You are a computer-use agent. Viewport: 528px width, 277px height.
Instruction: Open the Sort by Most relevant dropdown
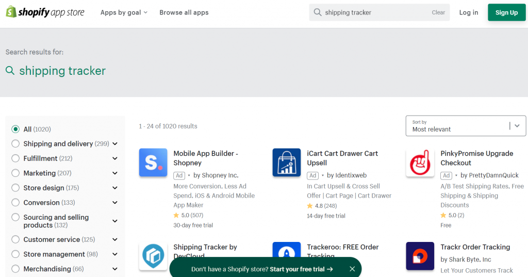click(466, 126)
